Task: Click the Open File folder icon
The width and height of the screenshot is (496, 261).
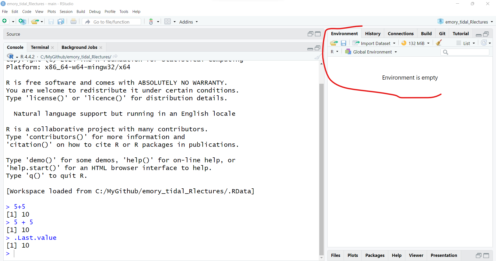Action: tap(35, 22)
